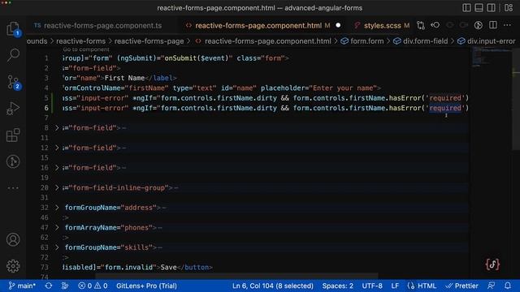Open the GitLens view in activity bar

pyautogui.click(x=13, y=161)
